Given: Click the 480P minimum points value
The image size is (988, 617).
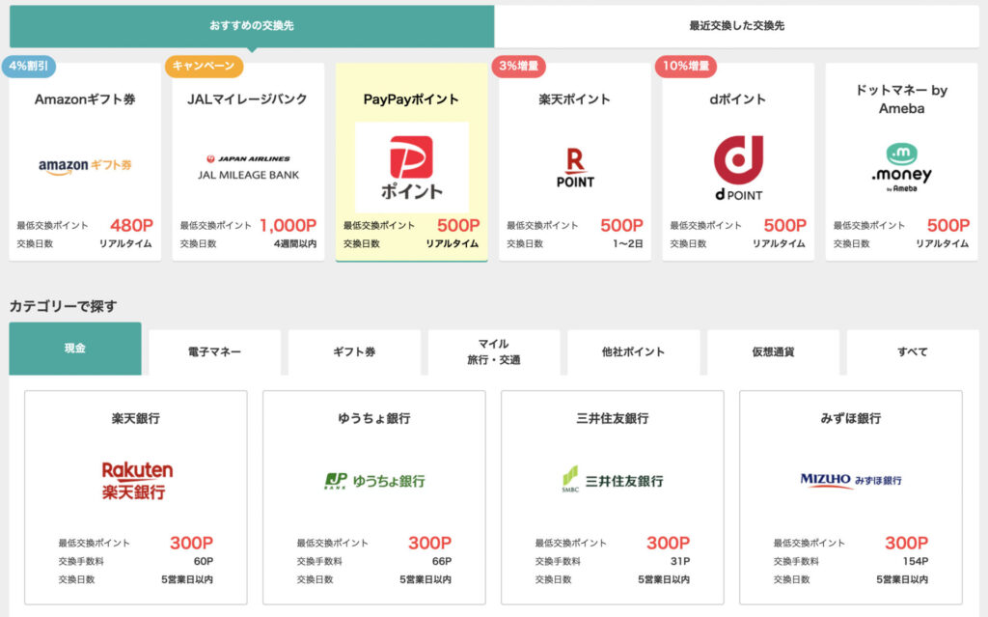Looking at the screenshot, I should tap(131, 225).
